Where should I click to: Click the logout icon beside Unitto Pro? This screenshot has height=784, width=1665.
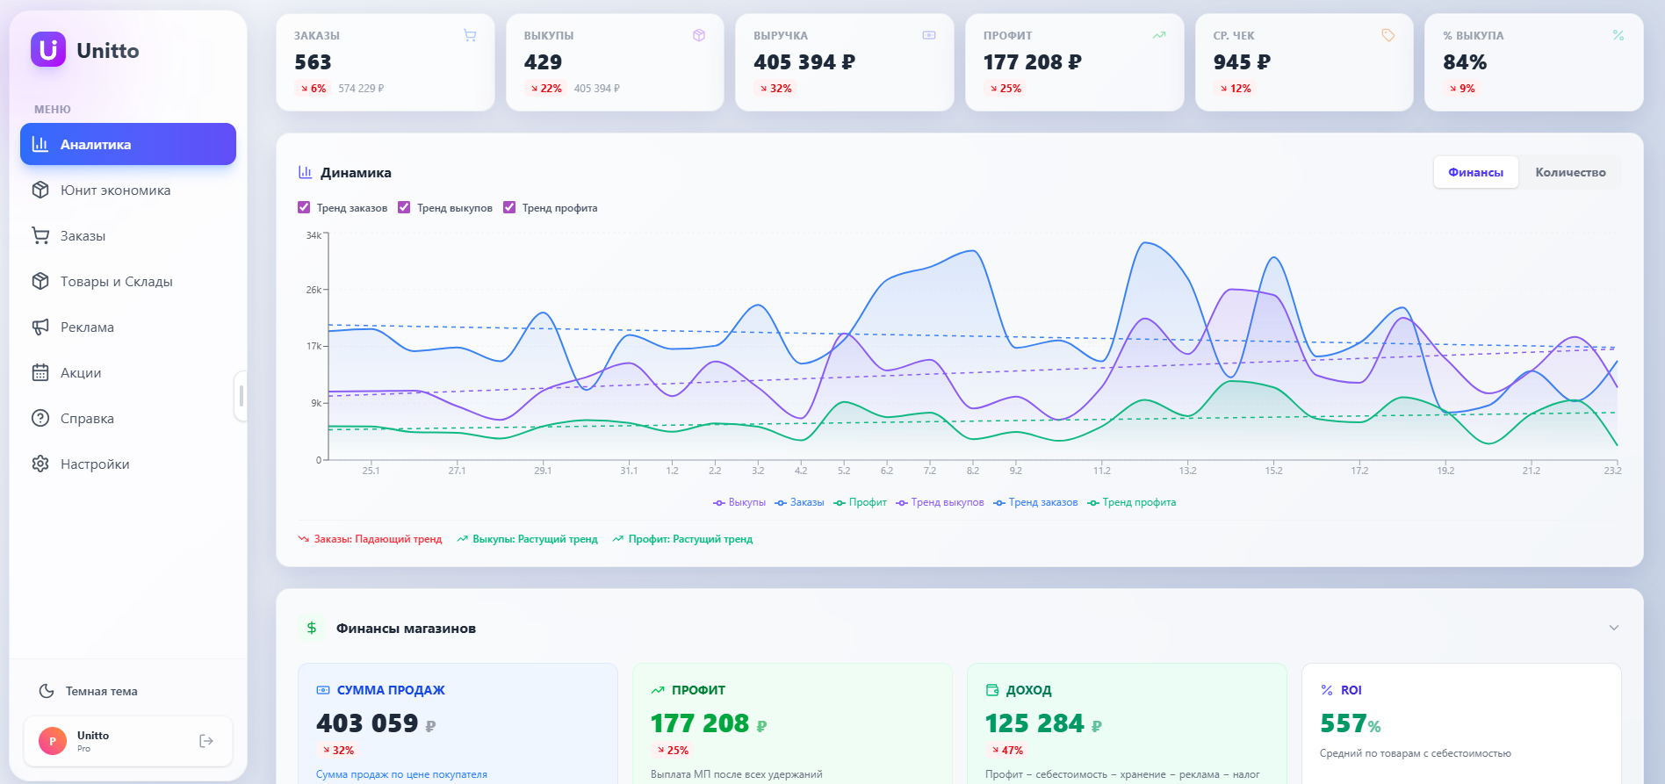(206, 741)
